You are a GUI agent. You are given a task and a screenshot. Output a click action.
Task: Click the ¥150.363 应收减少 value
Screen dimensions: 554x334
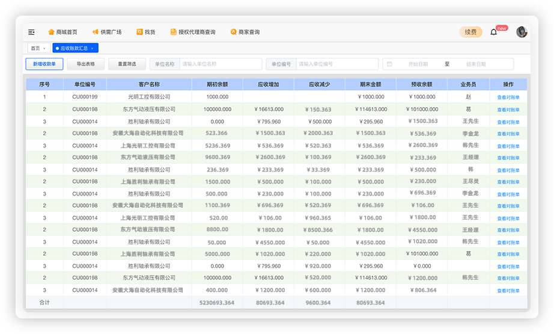[x=318, y=110]
